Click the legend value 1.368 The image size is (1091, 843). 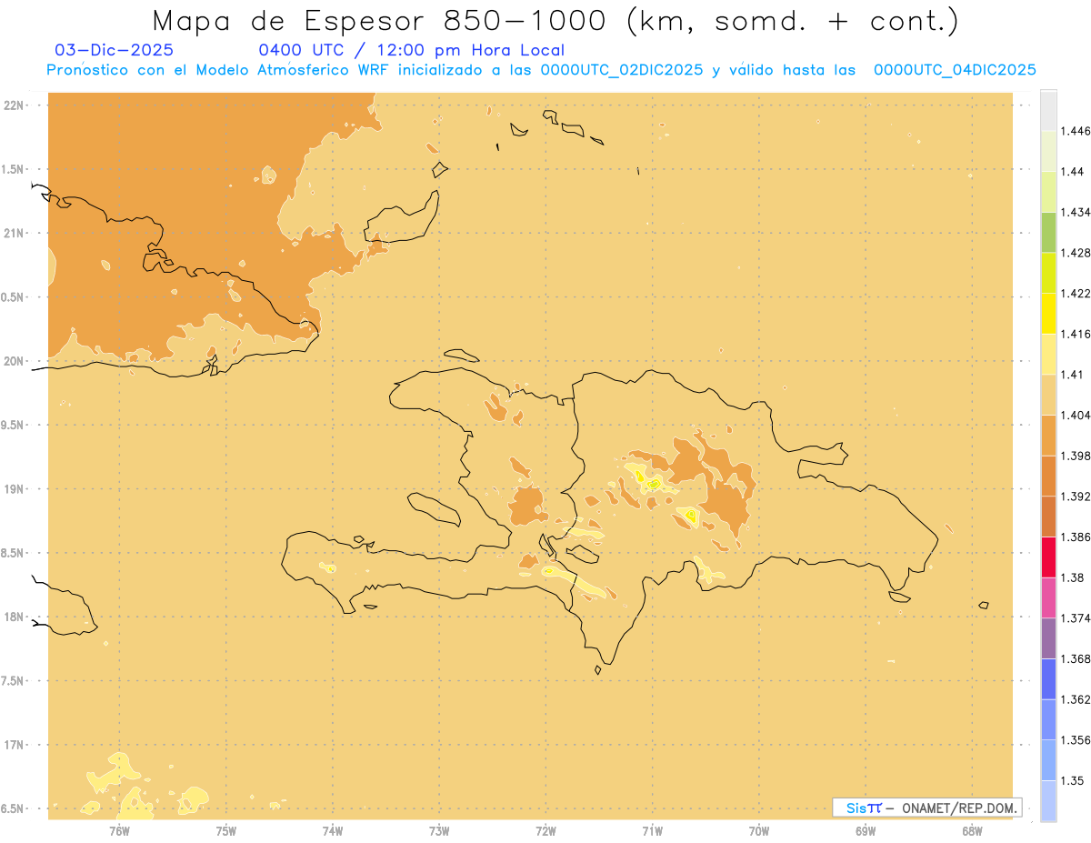click(x=1076, y=658)
